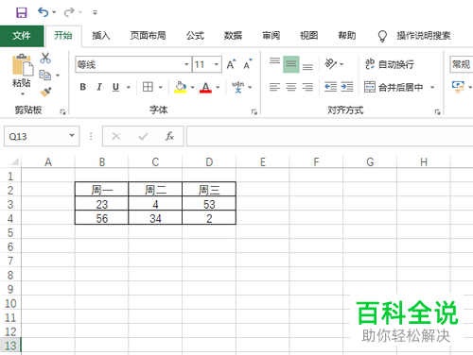Viewport: 473px width, 355px height.
Task: Open the fill color dropdown arrow
Action: [x=192, y=87]
